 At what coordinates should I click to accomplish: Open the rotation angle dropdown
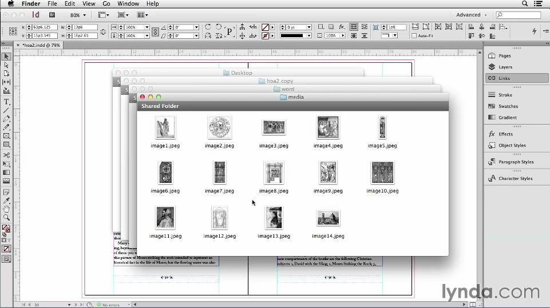[196, 27]
